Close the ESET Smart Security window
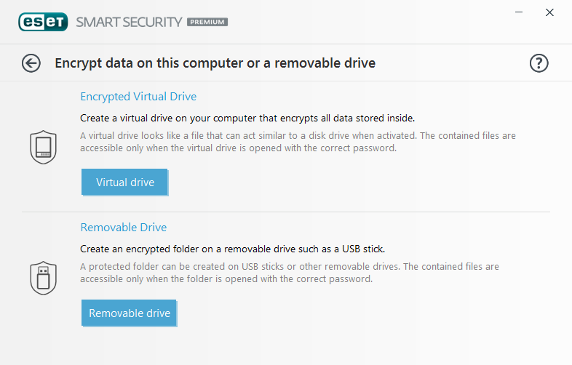This screenshot has height=365, width=572. pos(549,12)
